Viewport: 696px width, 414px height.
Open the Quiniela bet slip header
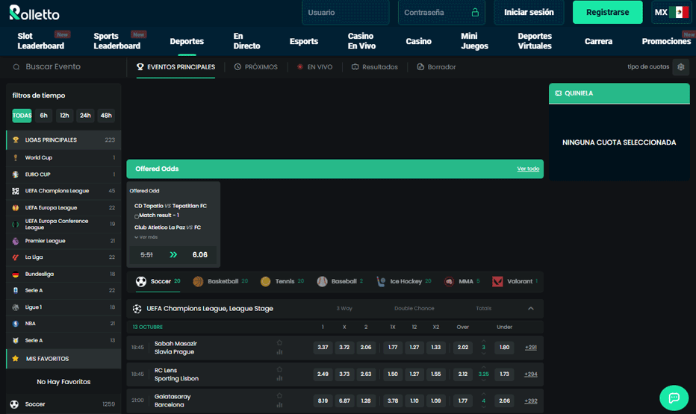619,93
